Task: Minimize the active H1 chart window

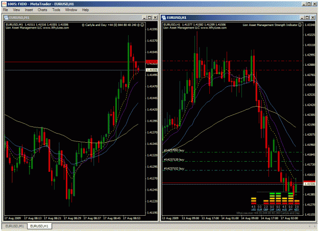Action: [x=302, y=18]
